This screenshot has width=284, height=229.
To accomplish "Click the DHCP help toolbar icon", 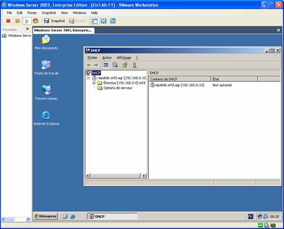I will 125,65.
